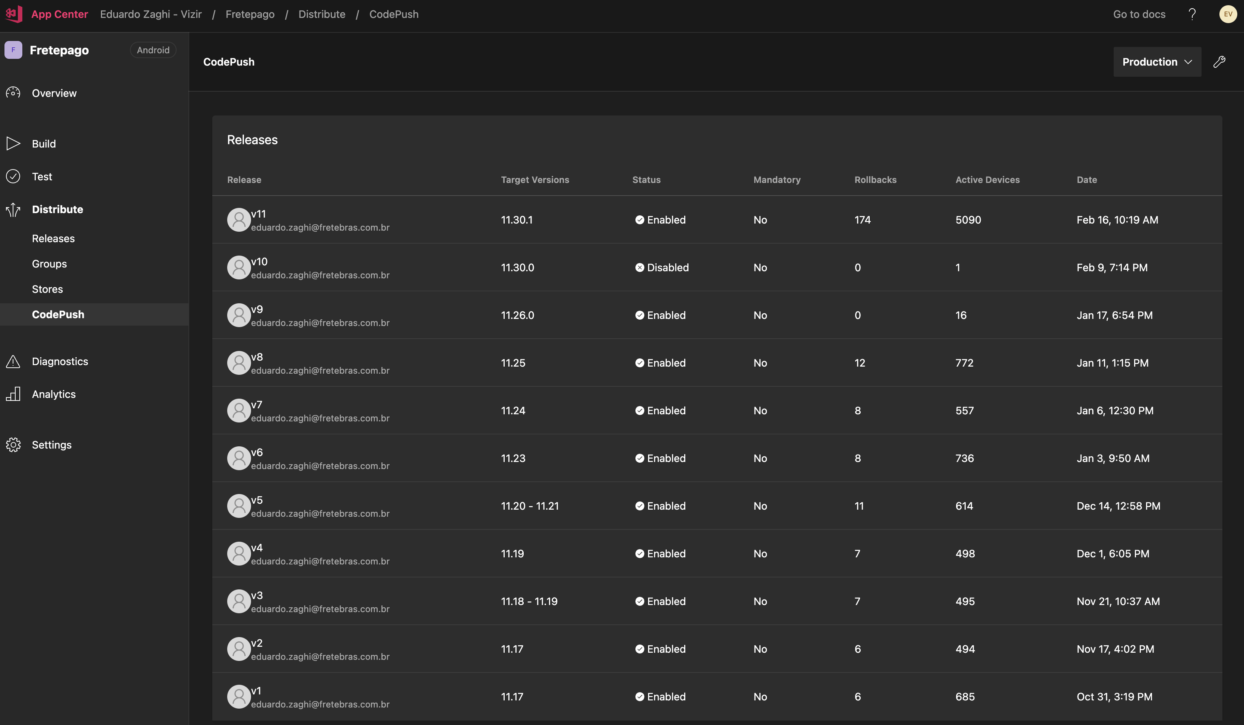Screen dimensions: 1244x725
Task: Click the avatar of release v11
Action: pos(239,220)
